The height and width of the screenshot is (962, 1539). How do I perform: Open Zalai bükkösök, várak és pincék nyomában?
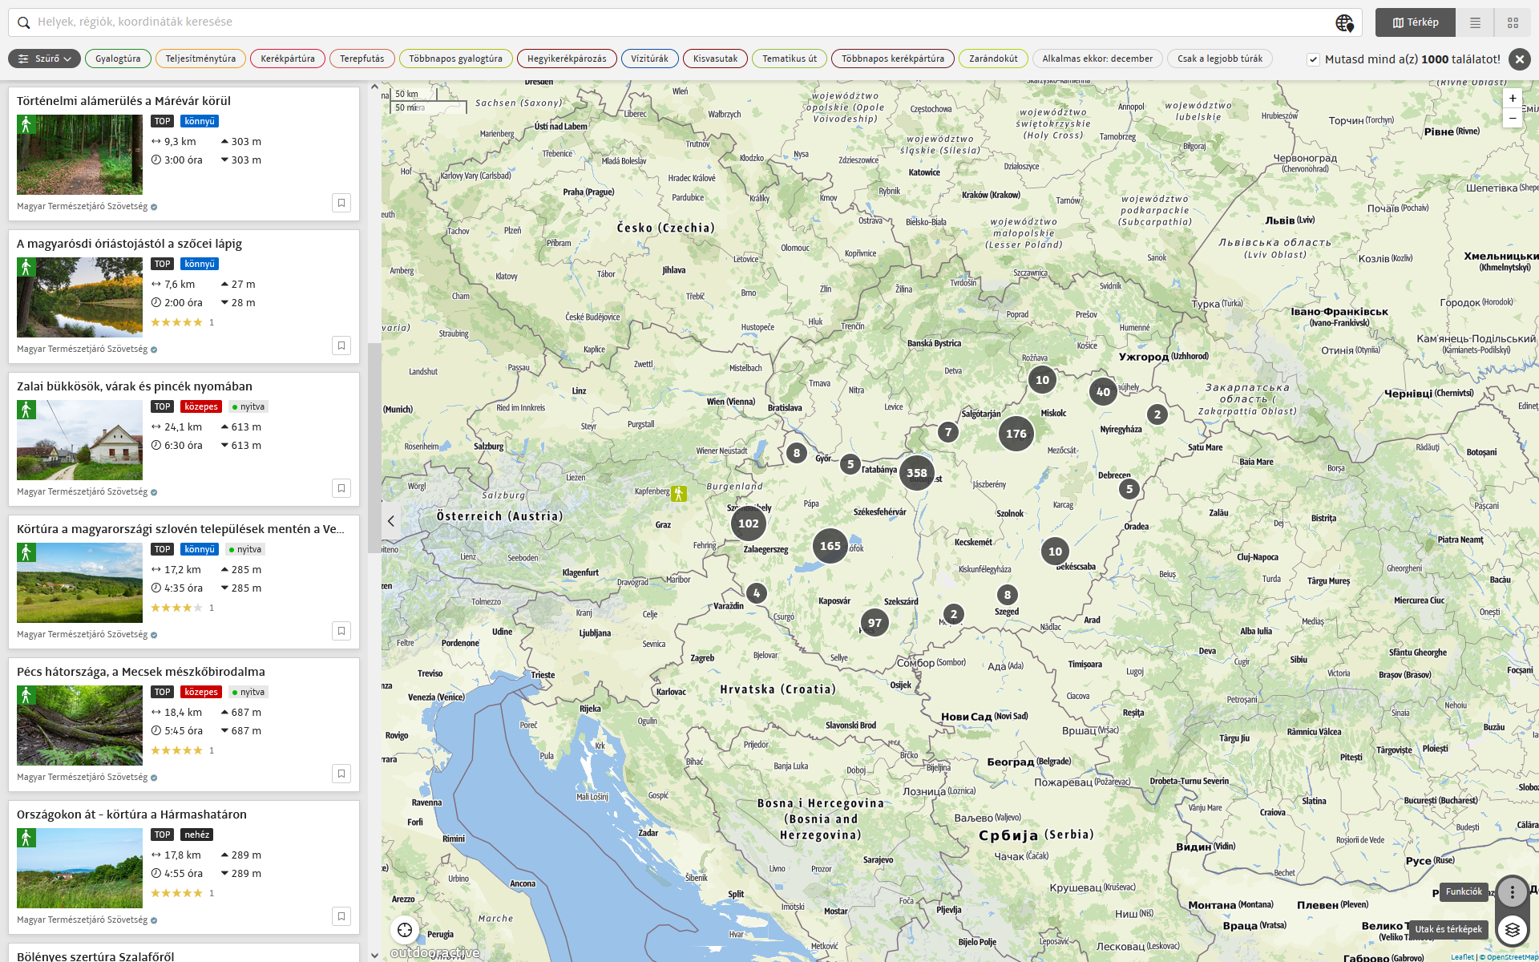coord(135,386)
